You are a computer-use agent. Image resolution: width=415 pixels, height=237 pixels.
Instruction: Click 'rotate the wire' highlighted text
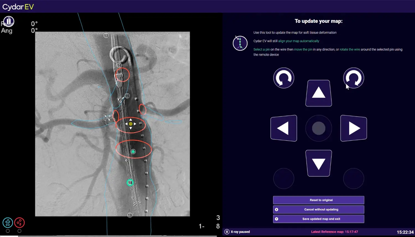click(x=350, y=49)
